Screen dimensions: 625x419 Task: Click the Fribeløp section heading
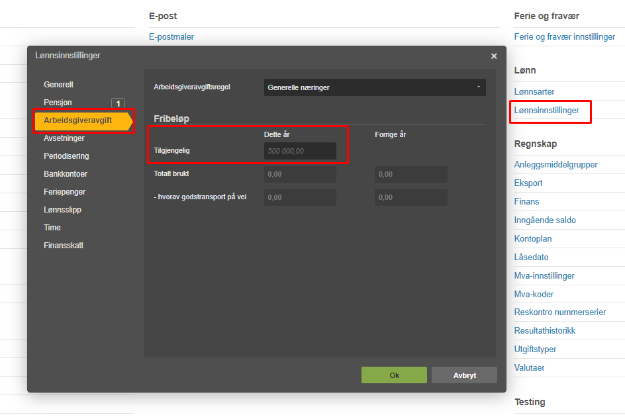click(171, 118)
